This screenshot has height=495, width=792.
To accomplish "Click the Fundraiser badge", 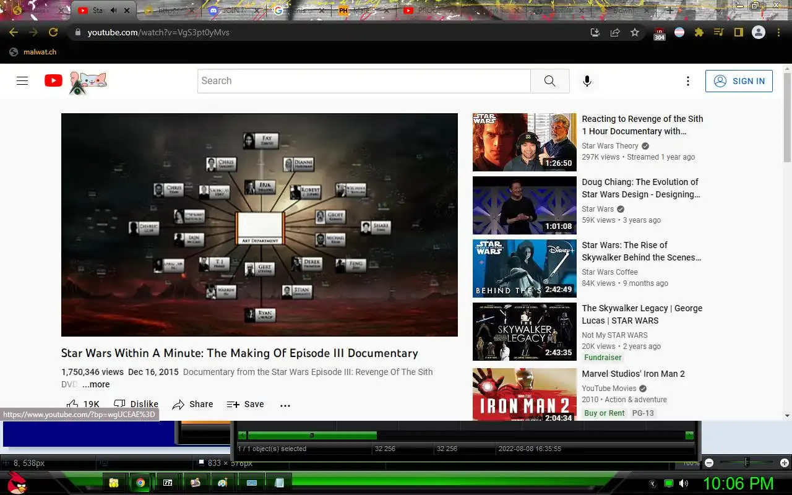I will (603, 358).
